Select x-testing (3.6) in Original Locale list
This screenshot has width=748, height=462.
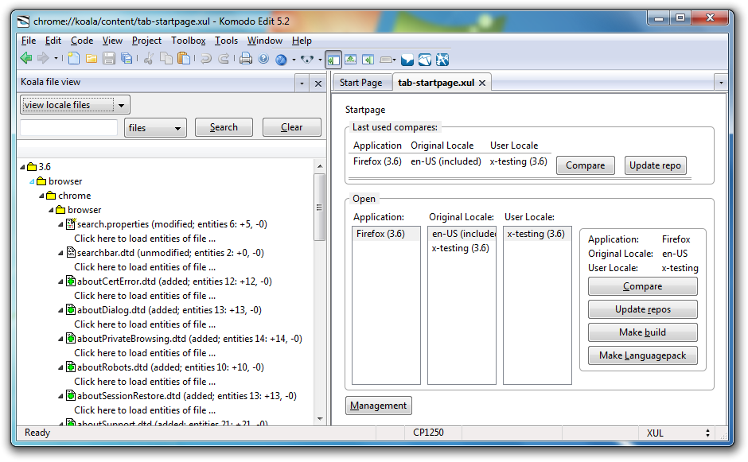461,248
